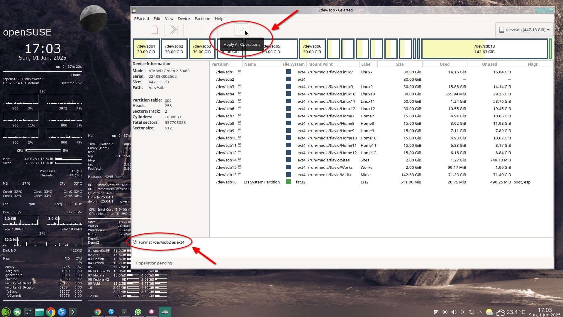Open the Help menu
Viewport: 563px width, 317px height.
[219, 18]
